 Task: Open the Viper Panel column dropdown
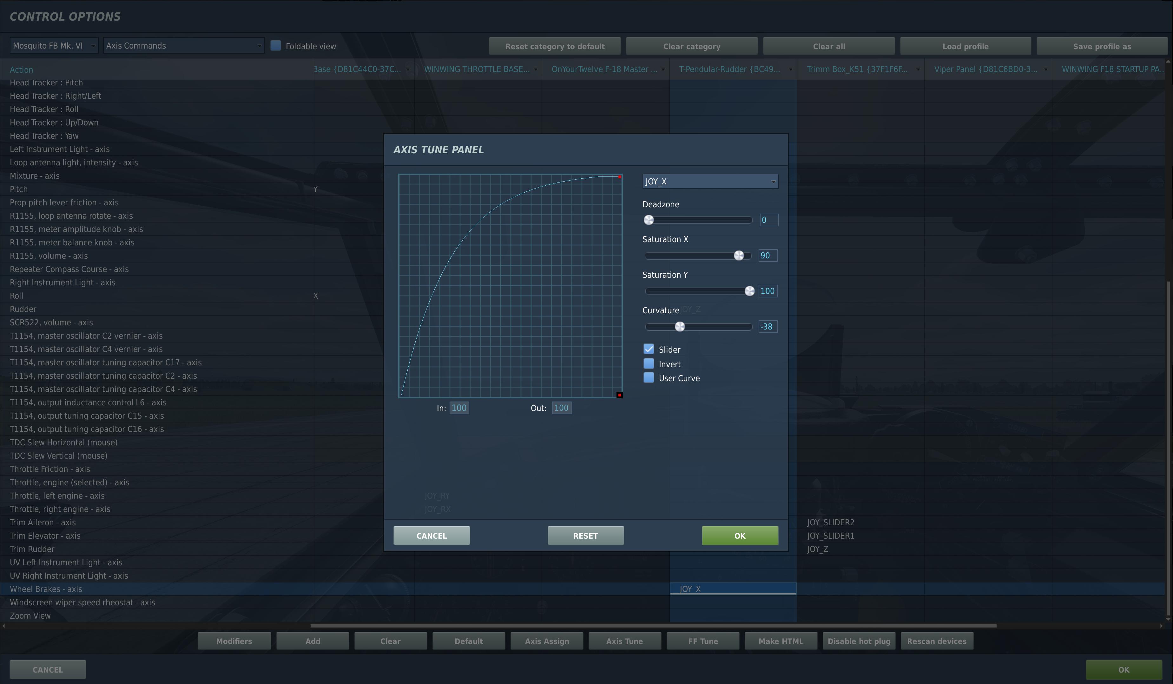click(1045, 70)
